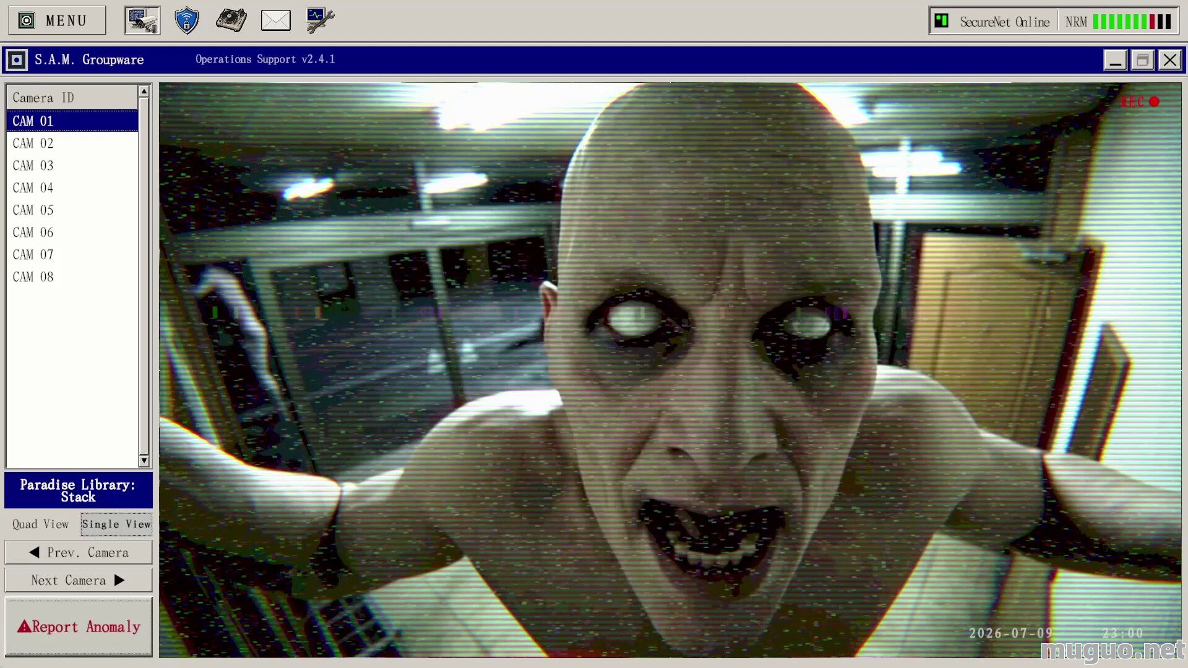Go to Next Camera

coord(79,580)
